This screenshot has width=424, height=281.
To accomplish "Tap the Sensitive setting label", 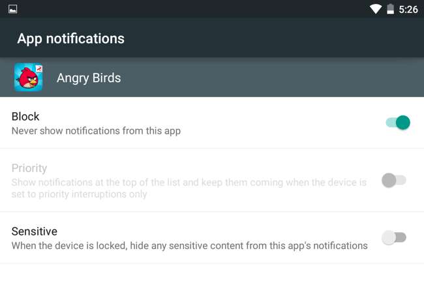I will tap(35, 231).
